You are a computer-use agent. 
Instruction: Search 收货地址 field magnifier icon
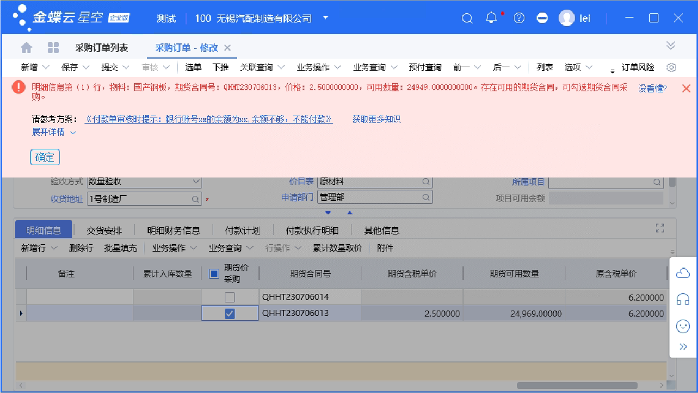[195, 199]
